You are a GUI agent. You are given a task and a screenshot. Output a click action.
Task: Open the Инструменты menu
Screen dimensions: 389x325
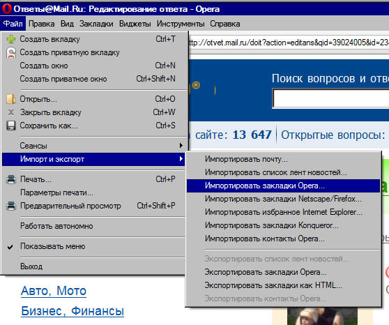[181, 24]
